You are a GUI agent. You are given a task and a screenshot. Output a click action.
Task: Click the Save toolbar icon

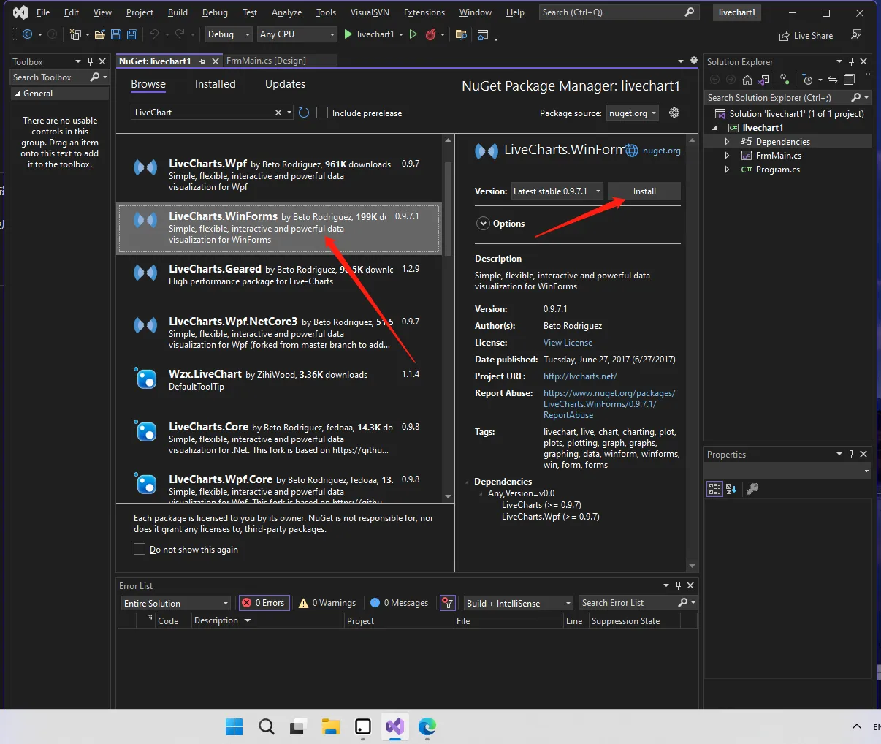116,34
